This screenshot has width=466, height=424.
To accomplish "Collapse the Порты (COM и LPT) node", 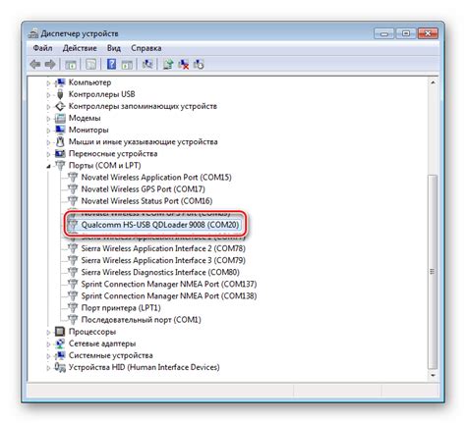I will 48,166.
